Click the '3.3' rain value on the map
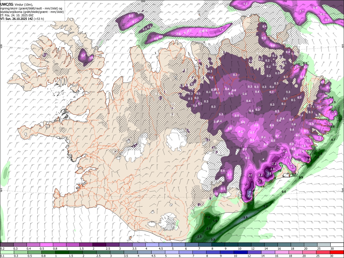Viewport: 344px width, 258px height. click(213, 239)
